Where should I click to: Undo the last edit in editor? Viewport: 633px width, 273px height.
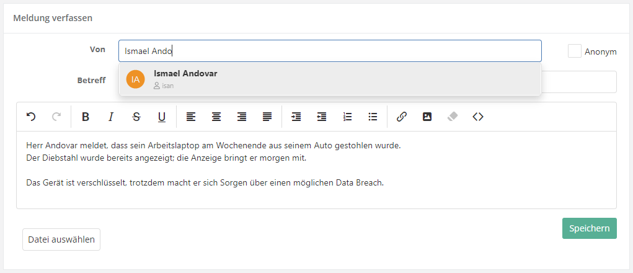(x=31, y=117)
